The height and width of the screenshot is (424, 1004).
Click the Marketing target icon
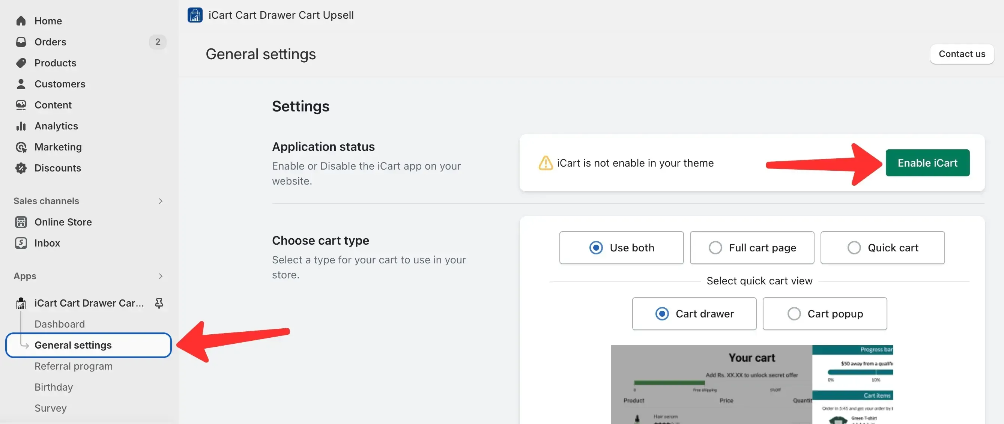point(21,147)
